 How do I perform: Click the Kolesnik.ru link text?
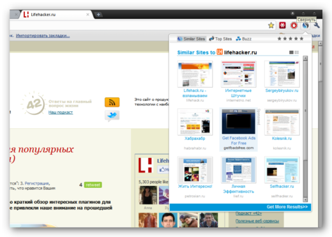tap(282, 139)
